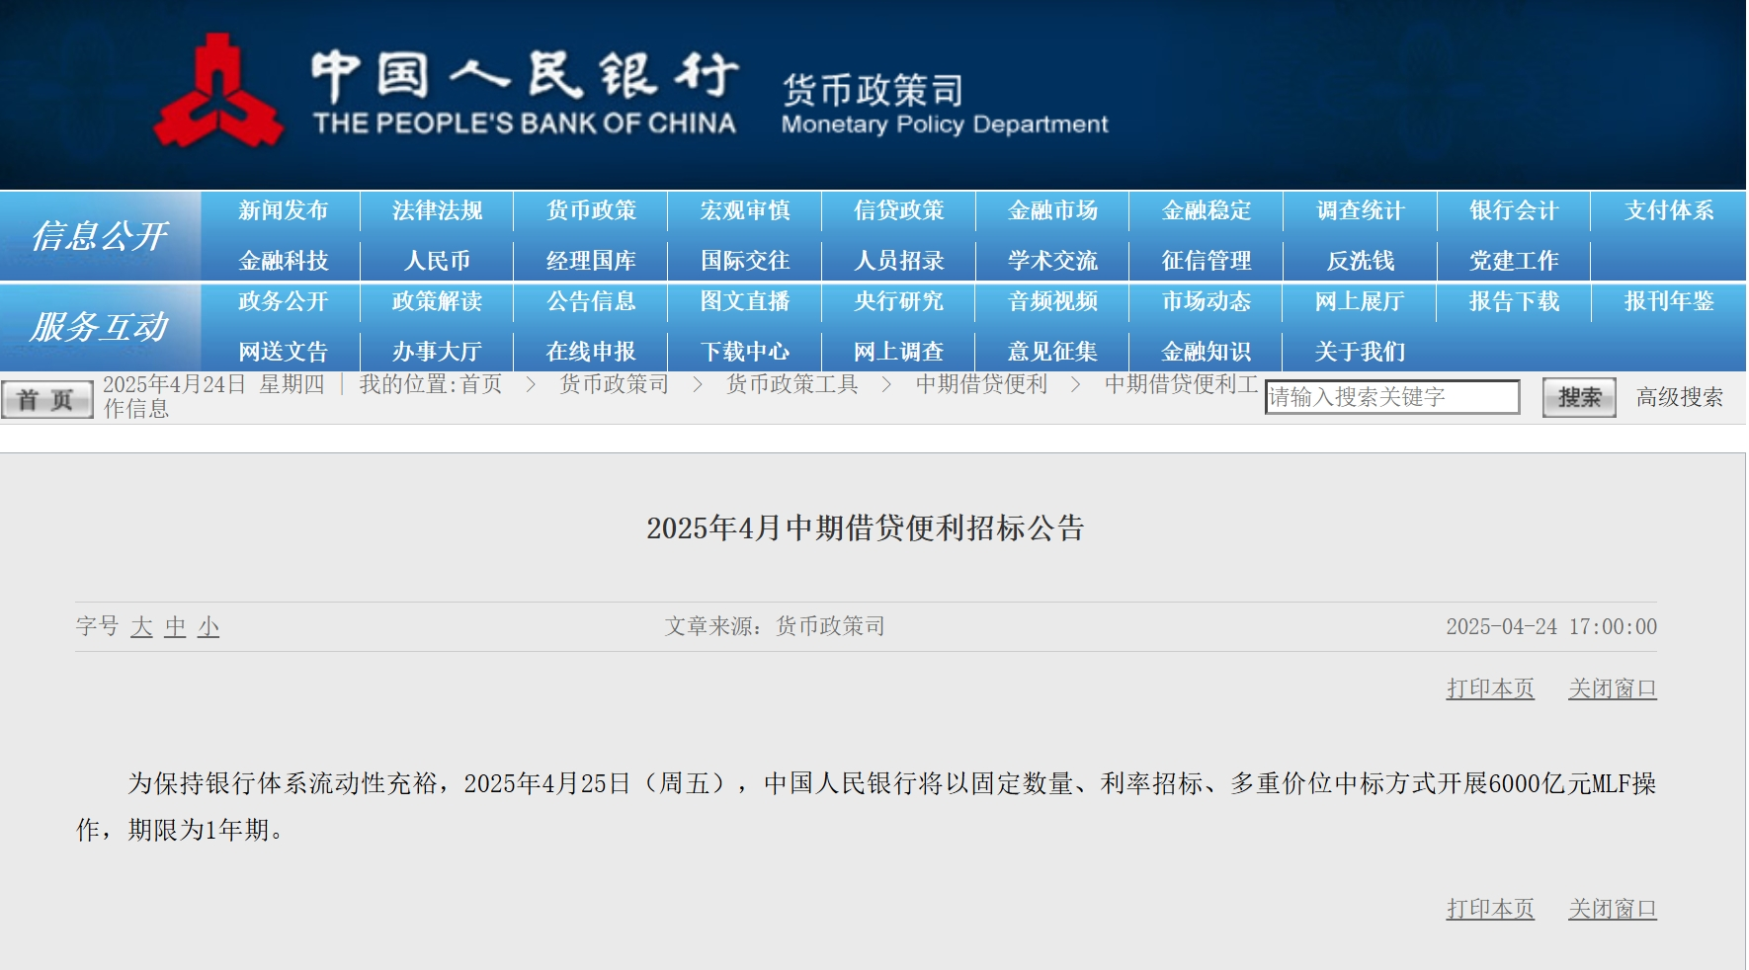Click 反洗钱 in the navigation bar

(1359, 260)
